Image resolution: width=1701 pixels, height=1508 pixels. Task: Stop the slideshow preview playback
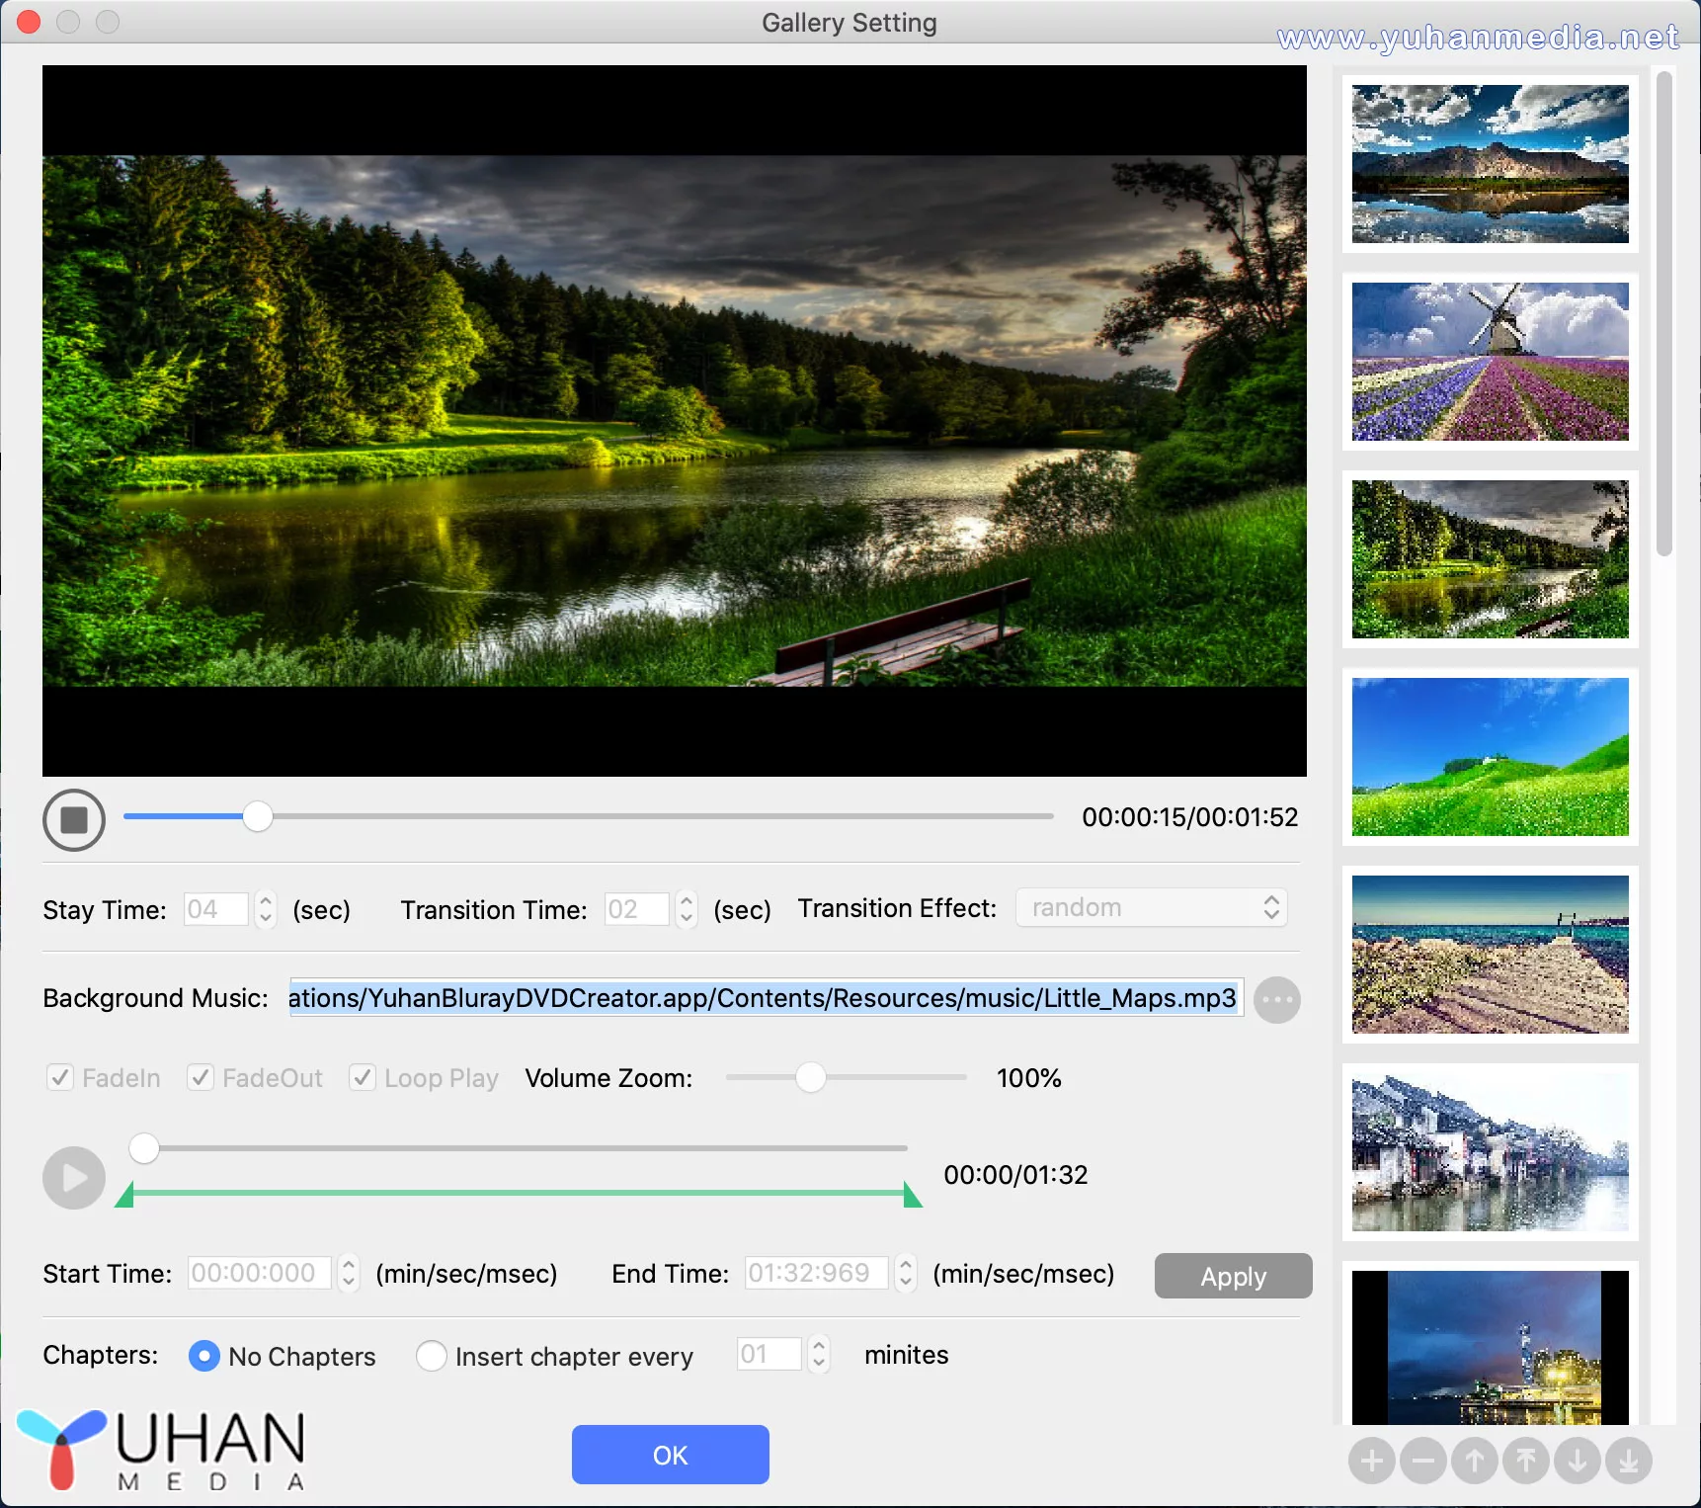[73, 819]
